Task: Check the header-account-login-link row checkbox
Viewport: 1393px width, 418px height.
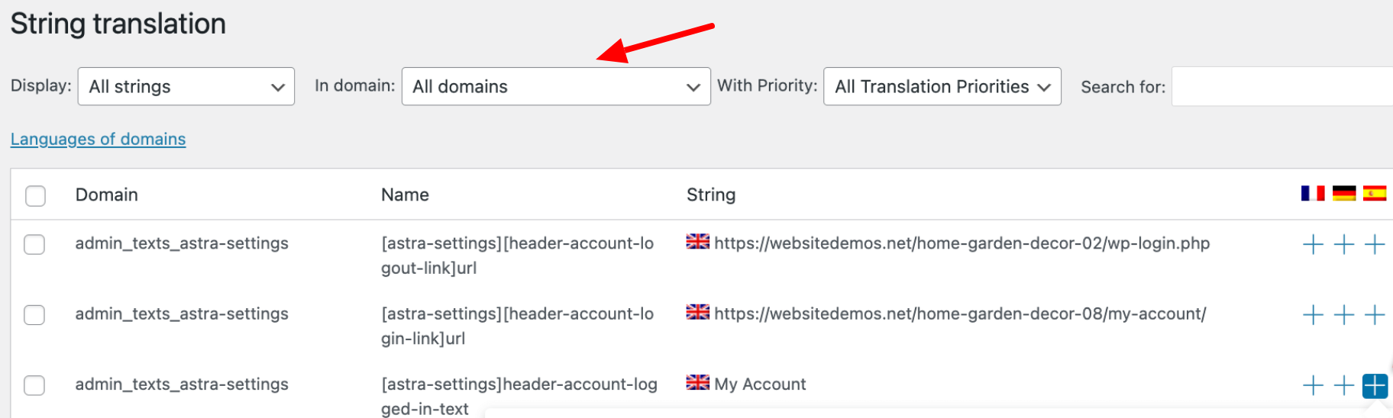Action: pyautogui.click(x=34, y=314)
